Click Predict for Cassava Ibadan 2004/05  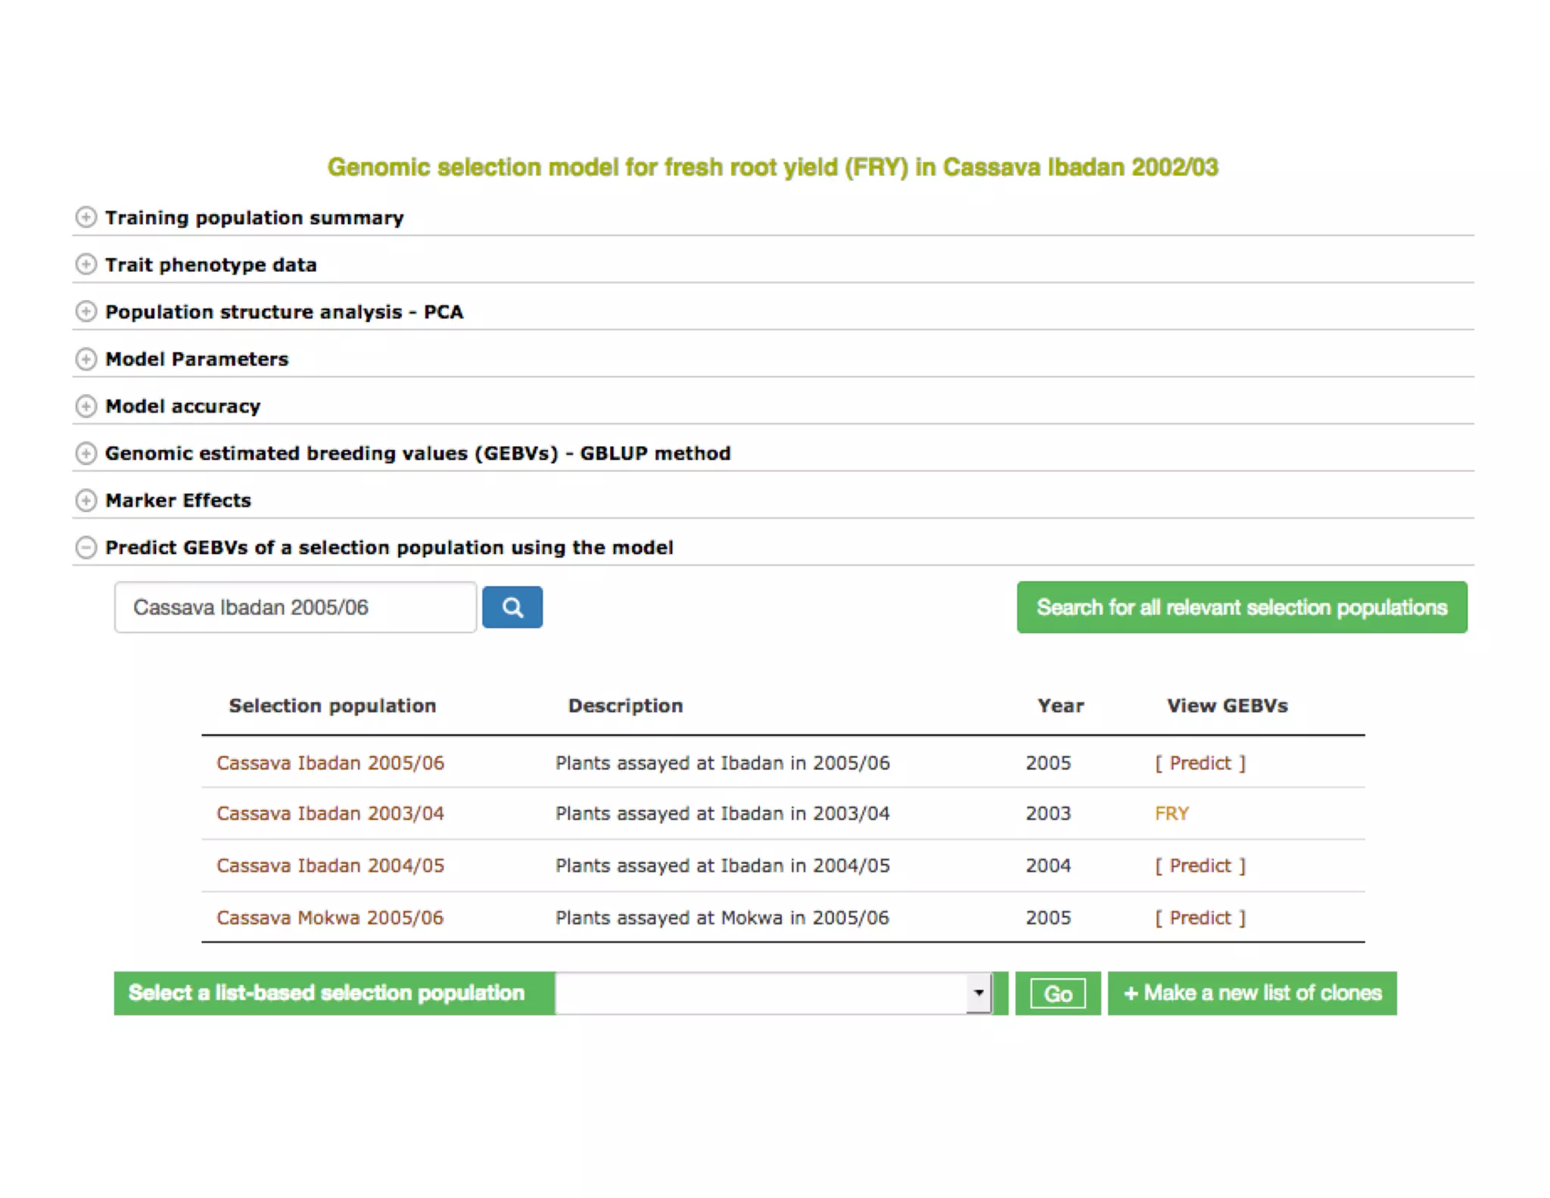point(1200,866)
